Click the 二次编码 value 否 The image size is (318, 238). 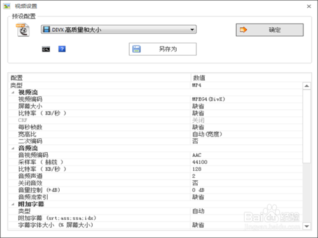195,141
